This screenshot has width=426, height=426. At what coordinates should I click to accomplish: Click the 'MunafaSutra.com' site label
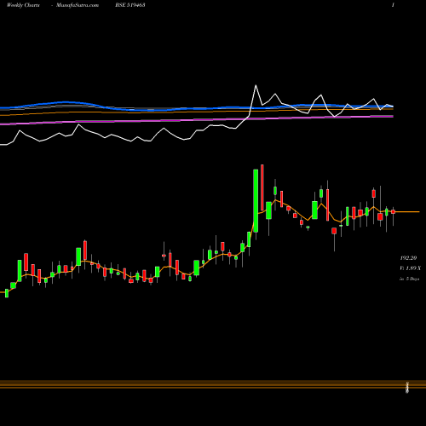point(78,5)
